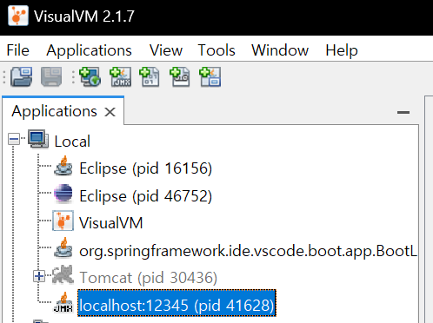
Task: Click the VisualVM application node icon
Action: point(63,221)
